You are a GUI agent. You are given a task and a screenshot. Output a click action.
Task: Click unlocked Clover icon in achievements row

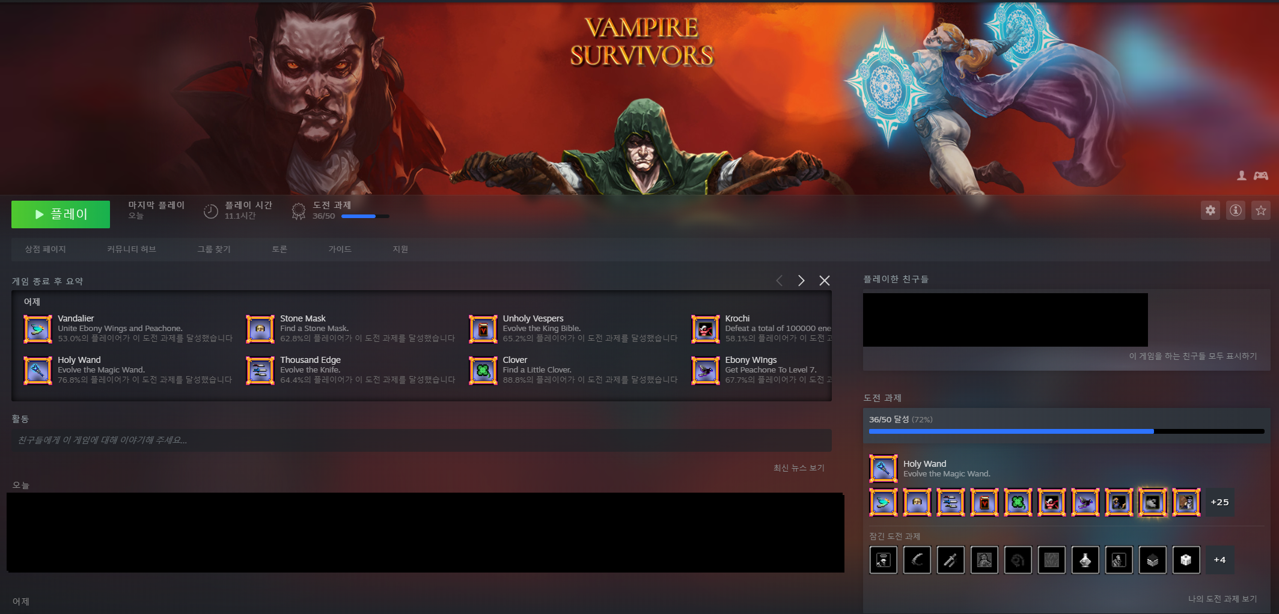coord(1018,502)
